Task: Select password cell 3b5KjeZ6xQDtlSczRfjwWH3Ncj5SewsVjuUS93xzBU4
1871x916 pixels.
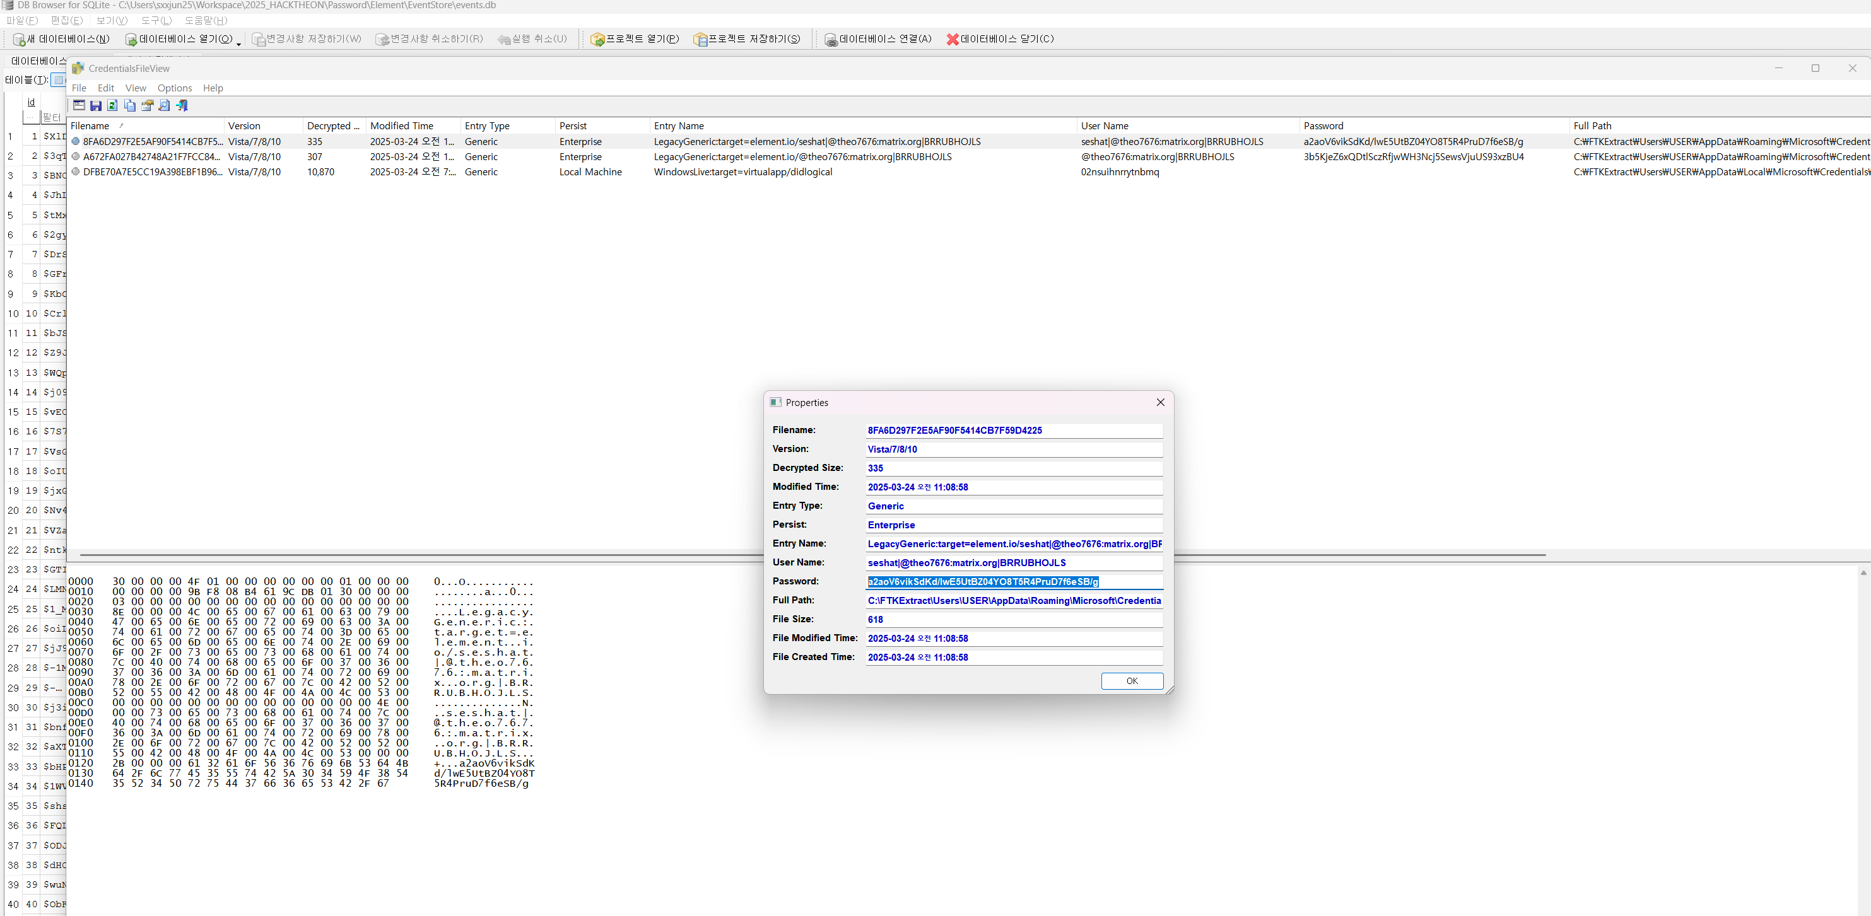Action: [x=1414, y=157]
